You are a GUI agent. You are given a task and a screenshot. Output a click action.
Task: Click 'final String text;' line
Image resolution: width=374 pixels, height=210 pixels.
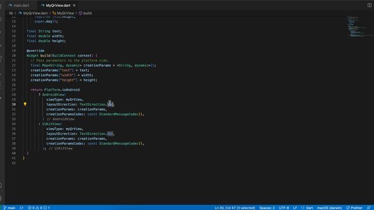44,31
